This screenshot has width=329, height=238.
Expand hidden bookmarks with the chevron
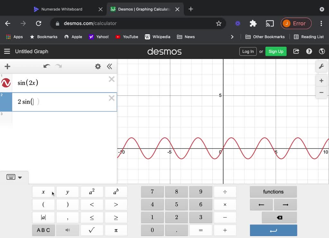pyautogui.click(x=232, y=37)
